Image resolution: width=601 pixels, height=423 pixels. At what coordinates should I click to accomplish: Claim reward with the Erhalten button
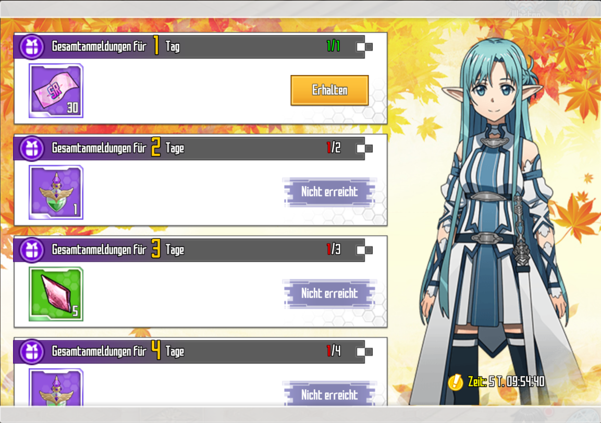(329, 90)
